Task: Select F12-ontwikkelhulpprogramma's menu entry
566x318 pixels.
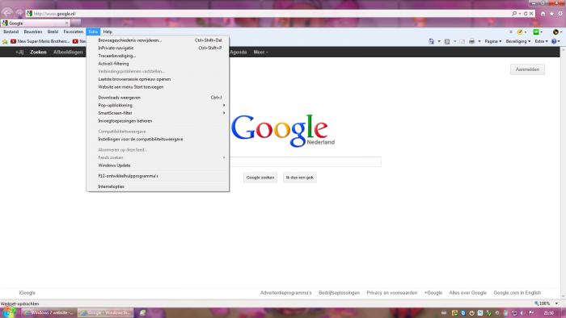Action: (158, 176)
